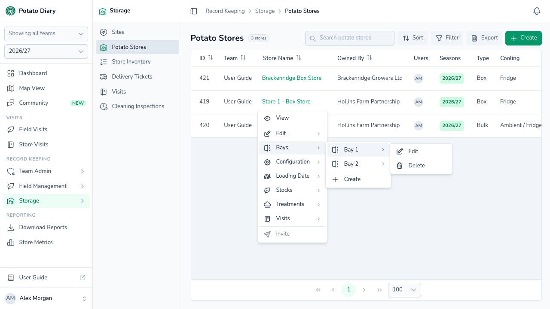
Task: Expand Bay 2 submenu entry
Action: pyautogui.click(x=358, y=164)
